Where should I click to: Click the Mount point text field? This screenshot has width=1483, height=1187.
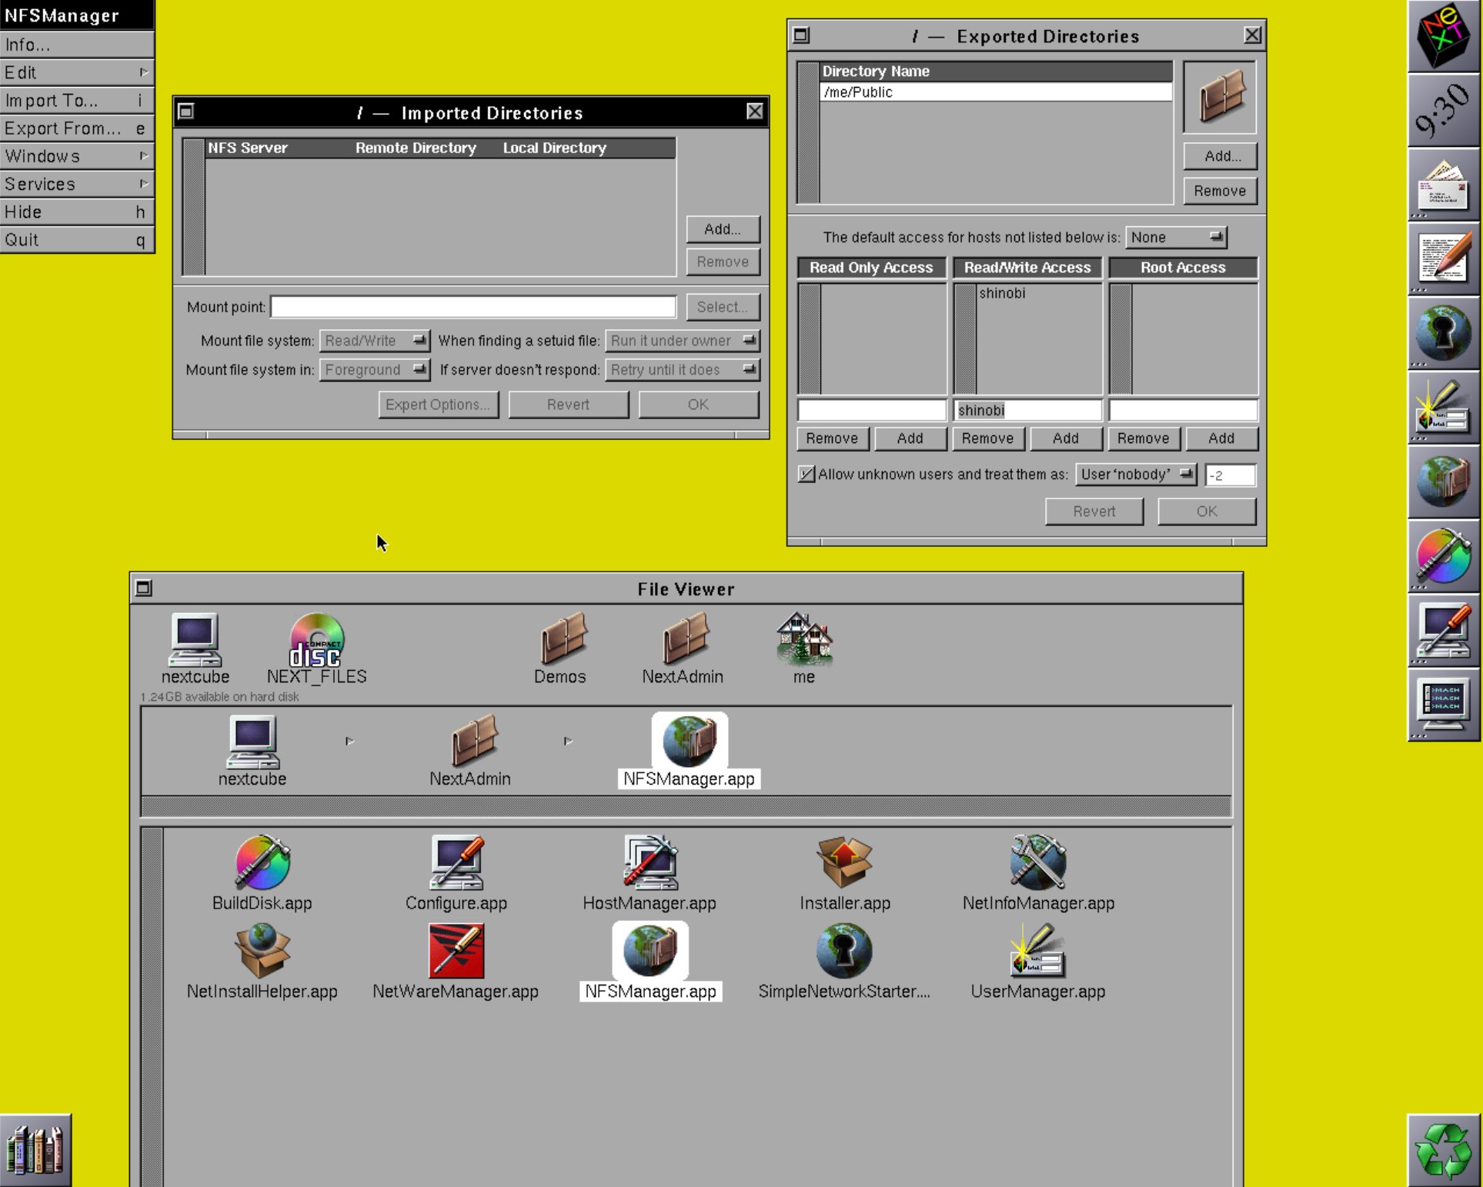(473, 307)
